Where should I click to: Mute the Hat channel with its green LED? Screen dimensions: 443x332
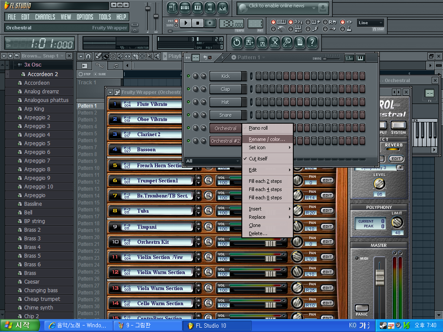pyautogui.click(x=189, y=102)
